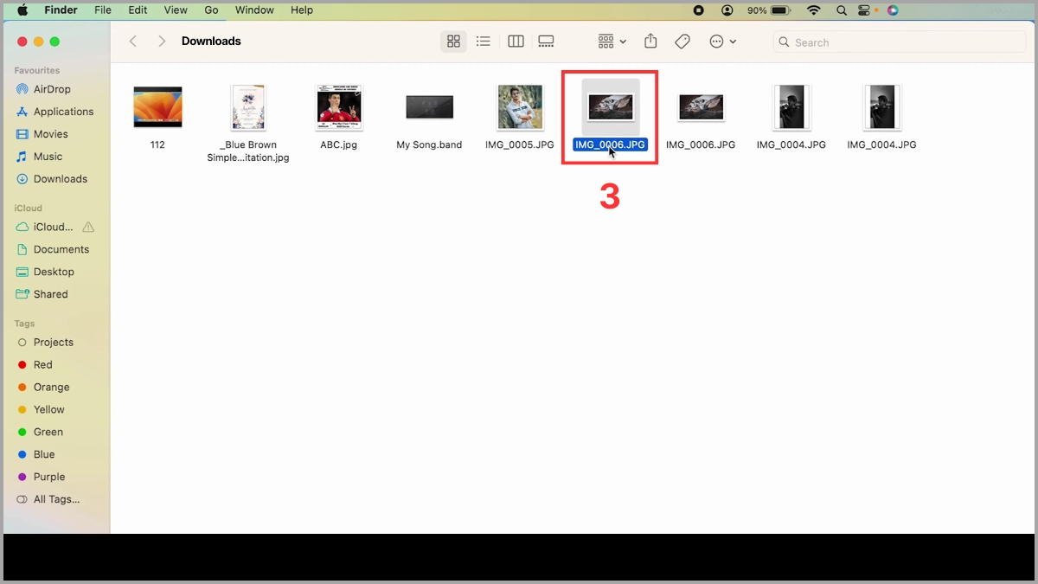Go back with the toolbar arrow
This screenshot has width=1038, height=584.
click(x=133, y=42)
